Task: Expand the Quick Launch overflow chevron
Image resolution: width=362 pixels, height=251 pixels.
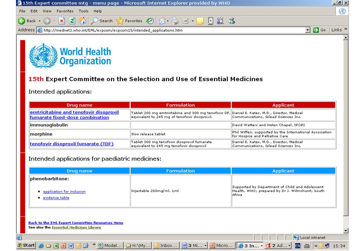Action: click(94, 244)
